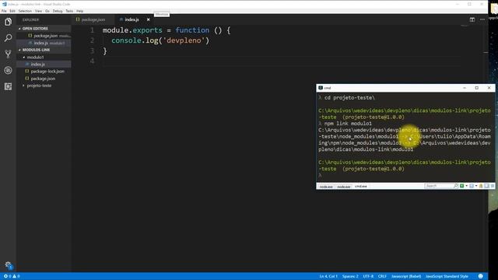This screenshot has width=498, height=280.
Task: Open the Tasks menu
Action: (x=69, y=11)
